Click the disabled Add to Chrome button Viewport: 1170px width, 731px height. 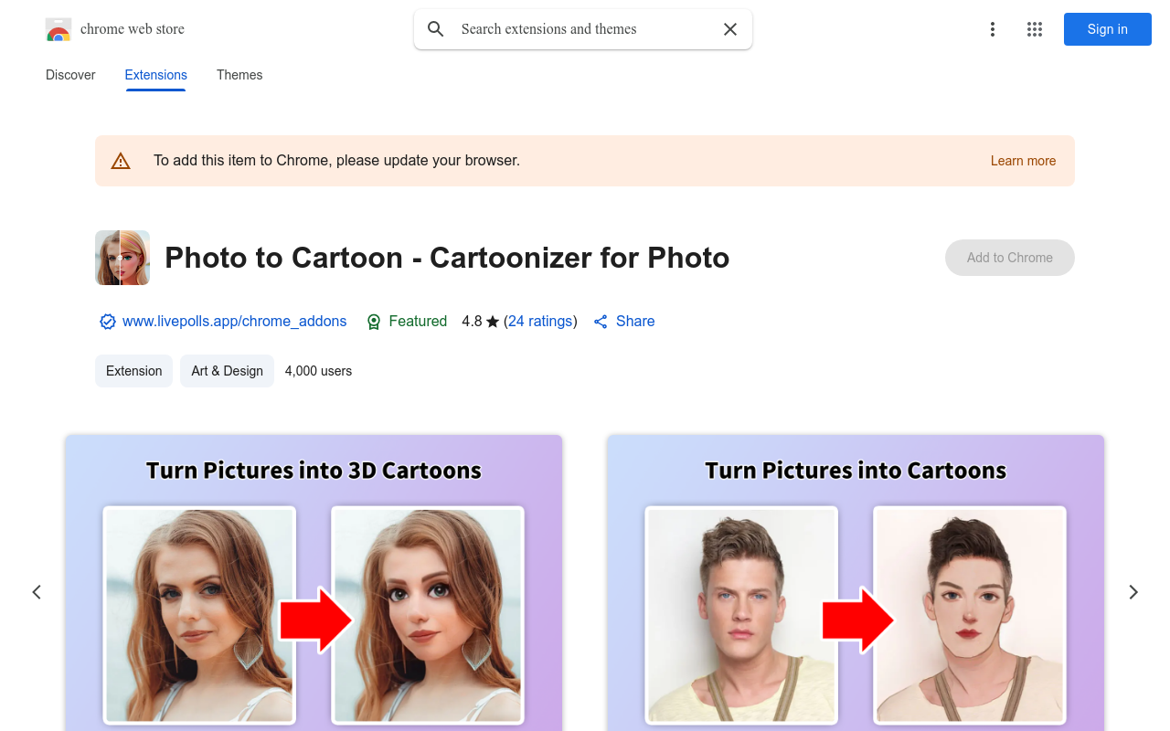1010,258
